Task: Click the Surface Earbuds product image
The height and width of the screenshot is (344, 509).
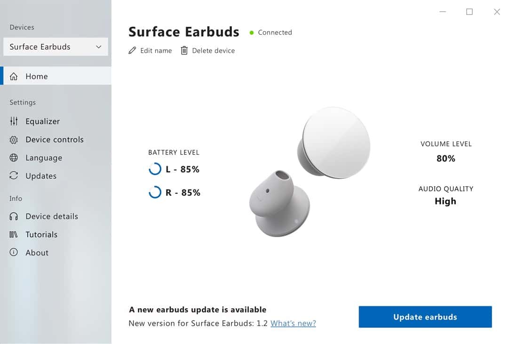Action: pyautogui.click(x=310, y=172)
